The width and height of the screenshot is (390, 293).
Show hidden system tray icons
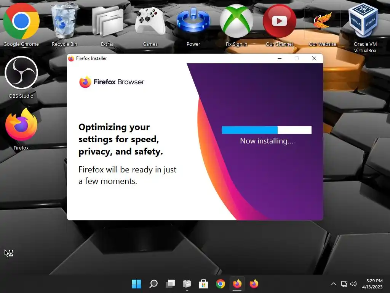pos(334,284)
